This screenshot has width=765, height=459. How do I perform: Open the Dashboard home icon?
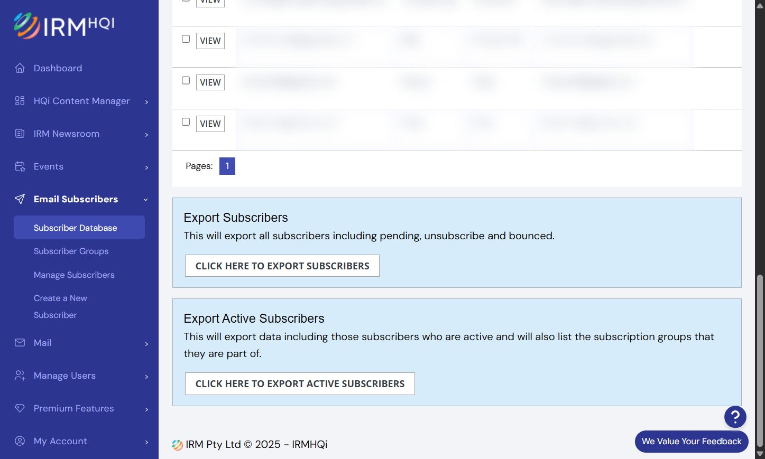[20, 68]
